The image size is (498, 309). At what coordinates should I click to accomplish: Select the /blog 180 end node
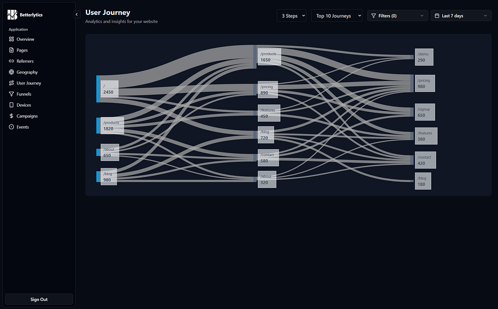(x=423, y=181)
